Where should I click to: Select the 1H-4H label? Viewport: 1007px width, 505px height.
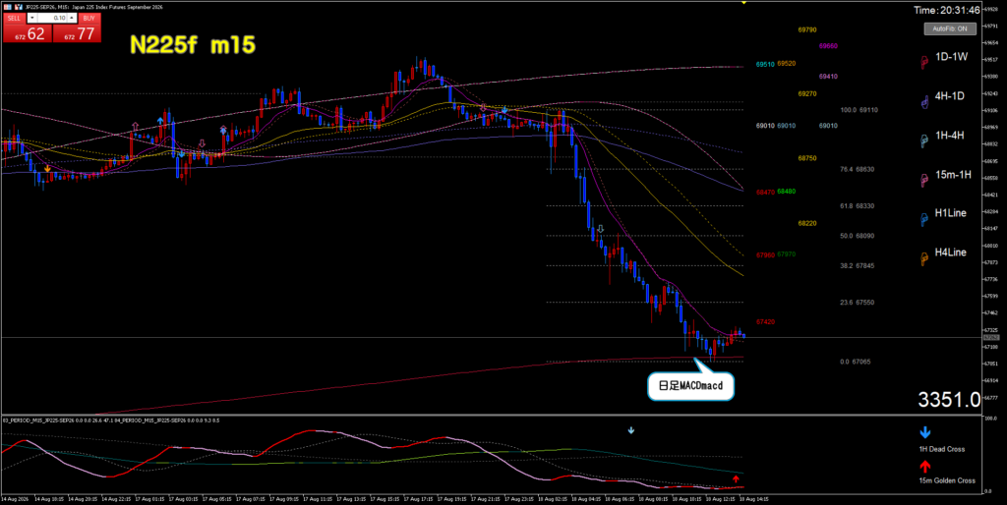click(950, 136)
